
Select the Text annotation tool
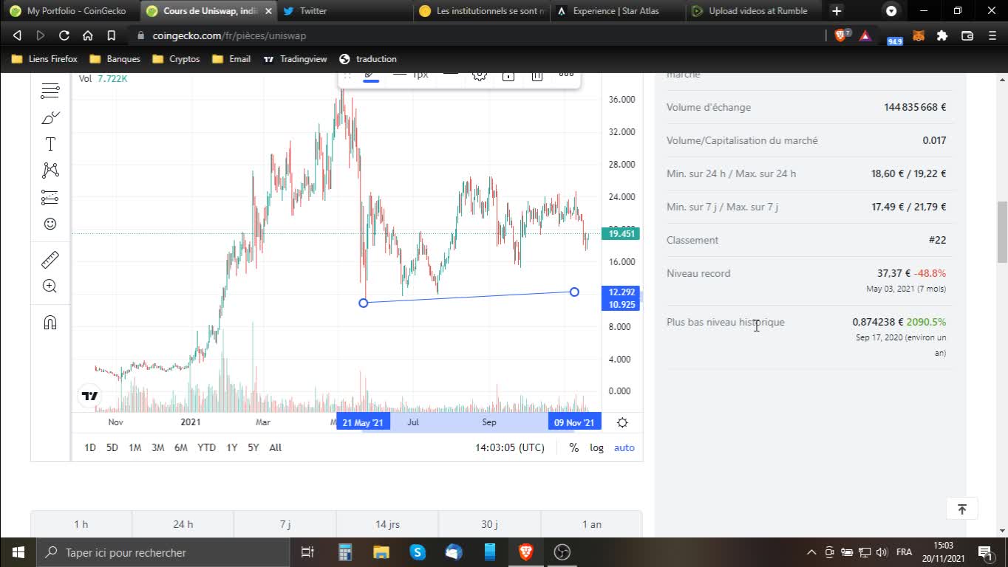(x=50, y=144)
